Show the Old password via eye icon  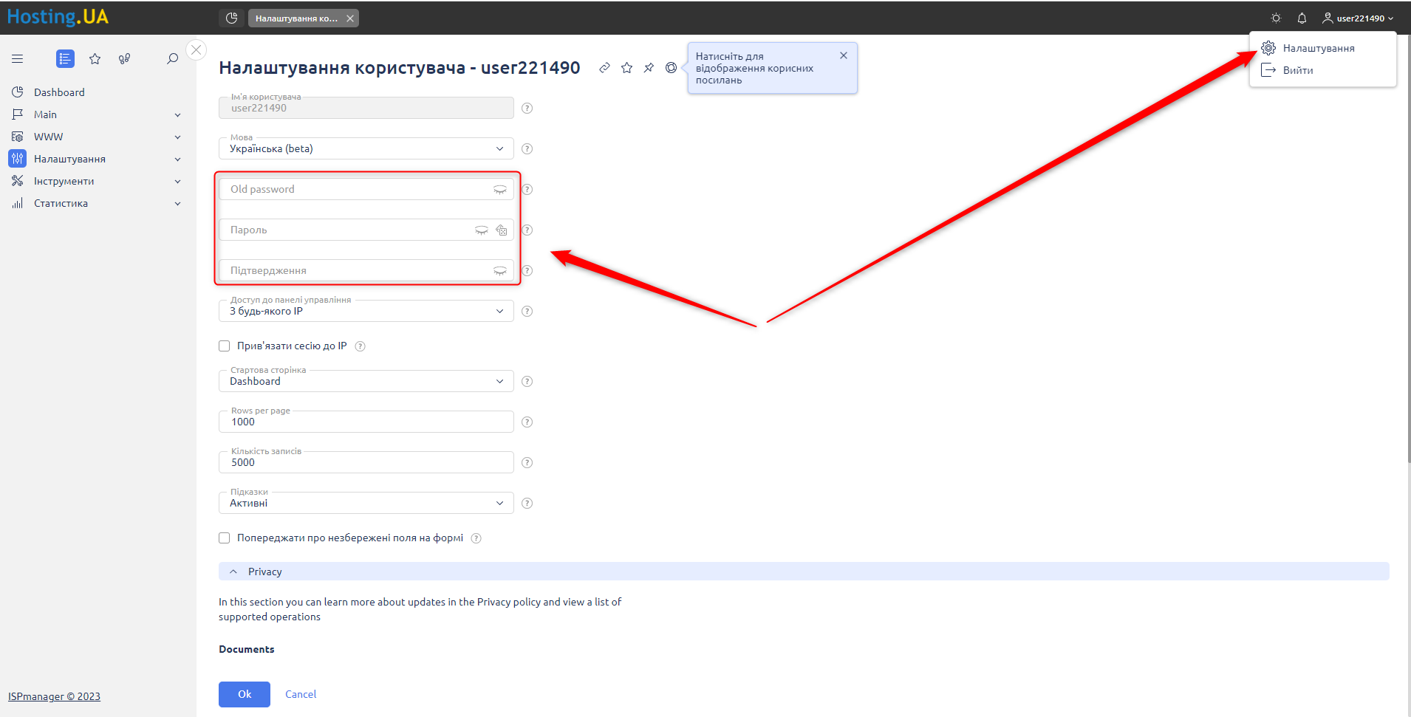point(500,190)
